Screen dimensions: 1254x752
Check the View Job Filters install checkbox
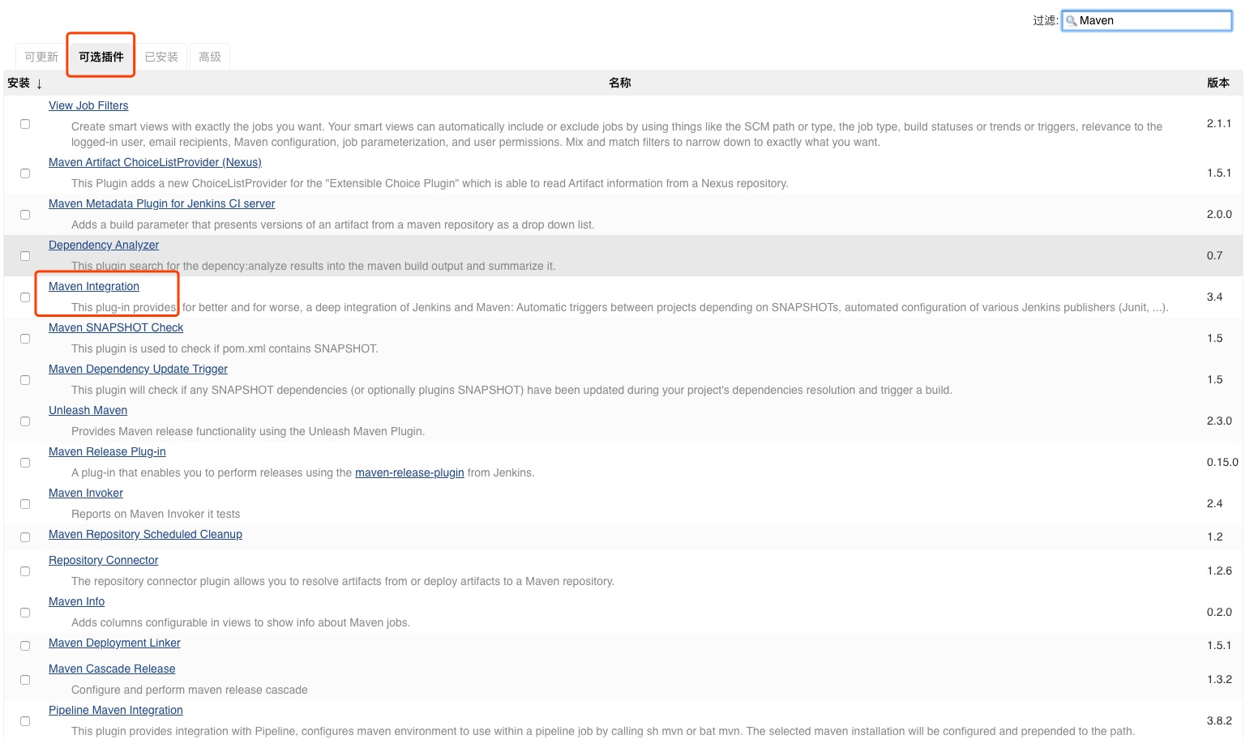pos(25,124)
